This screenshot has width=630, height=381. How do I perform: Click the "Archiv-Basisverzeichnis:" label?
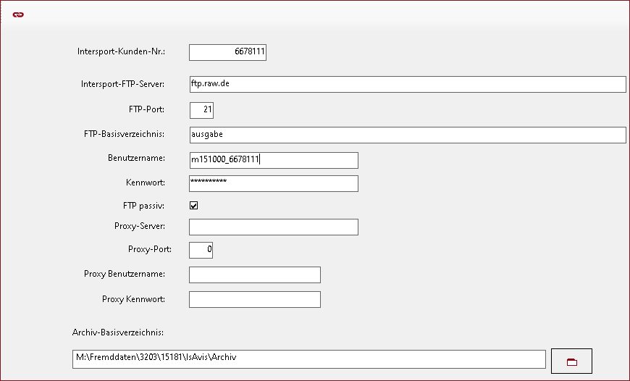[x=119, y=332]
